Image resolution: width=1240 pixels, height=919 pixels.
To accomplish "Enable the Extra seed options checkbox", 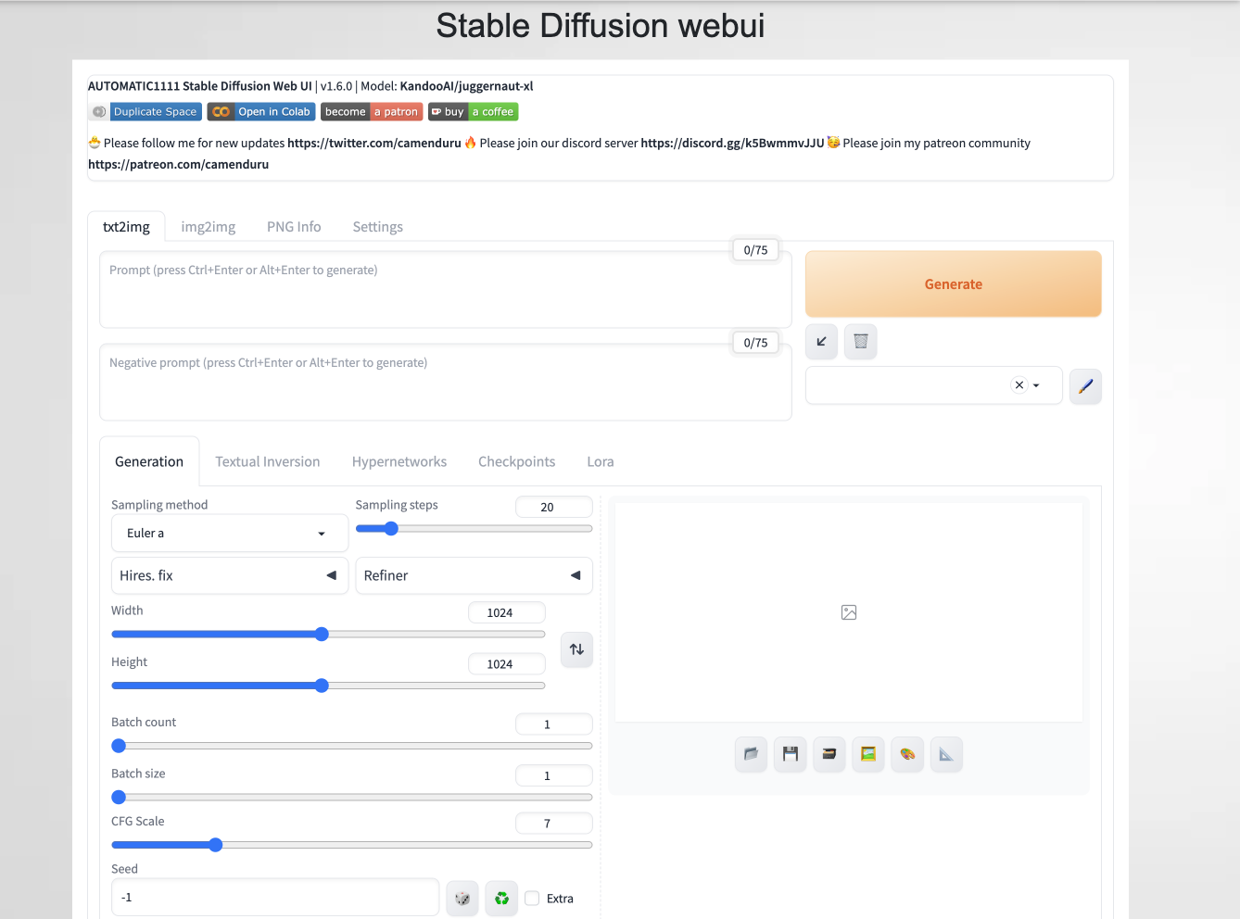I will 532,898.
